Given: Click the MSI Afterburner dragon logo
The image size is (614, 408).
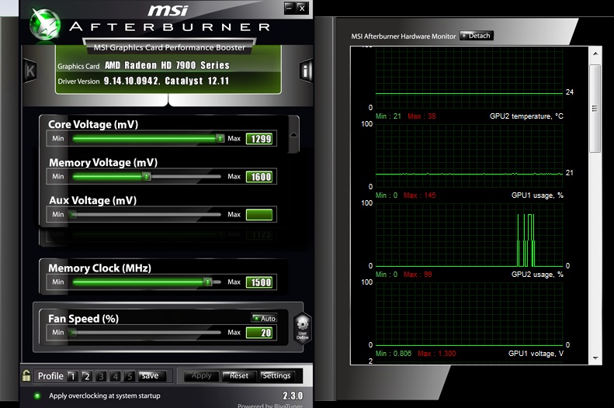Looking at the screenshot, I should click(x=46, y=25).
